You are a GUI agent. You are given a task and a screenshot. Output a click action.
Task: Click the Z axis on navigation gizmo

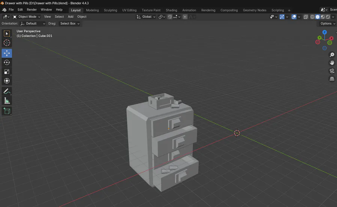[325, 32]
